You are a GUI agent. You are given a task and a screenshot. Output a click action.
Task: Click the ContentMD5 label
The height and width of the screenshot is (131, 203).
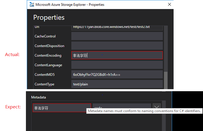[45, 75]
